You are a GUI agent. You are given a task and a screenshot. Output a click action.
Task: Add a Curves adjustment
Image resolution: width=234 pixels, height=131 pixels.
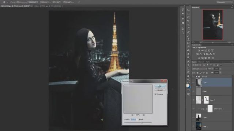[x=206, y=51]
